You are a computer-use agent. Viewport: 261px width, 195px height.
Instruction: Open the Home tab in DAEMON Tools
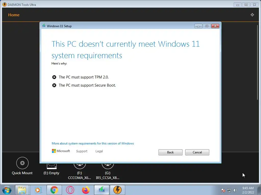point(14,15)
